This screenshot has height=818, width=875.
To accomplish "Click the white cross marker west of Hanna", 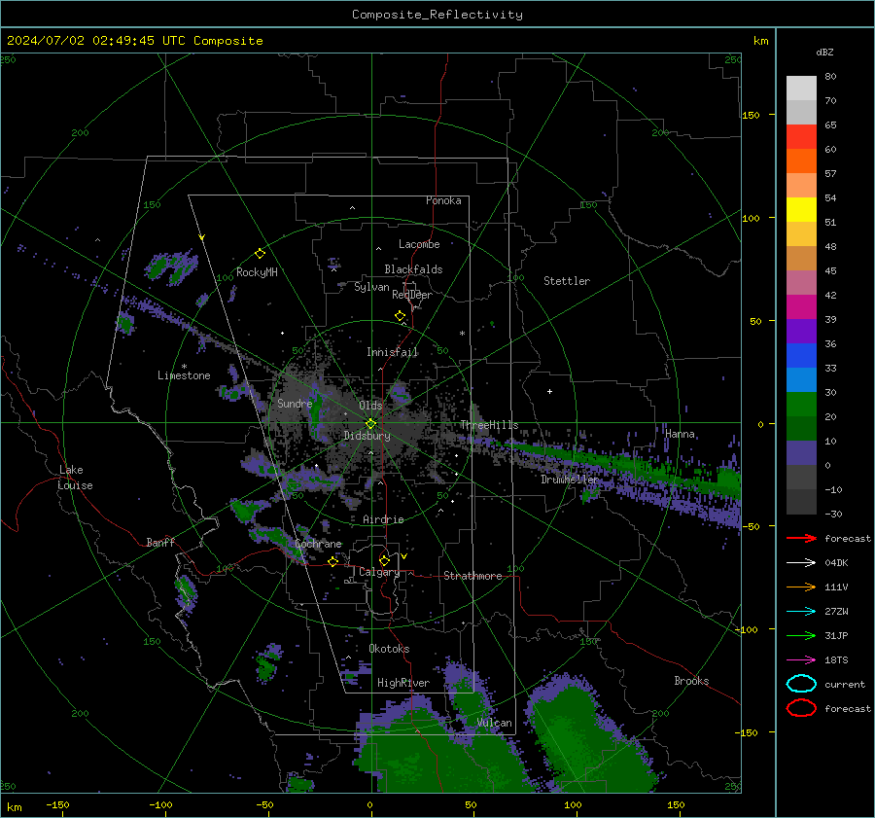I will tap(549, 391).
